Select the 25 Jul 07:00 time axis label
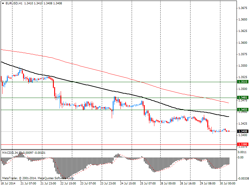The width and height of the screenshot is (249, 186). pyautogui.click(x=148, y=183)
